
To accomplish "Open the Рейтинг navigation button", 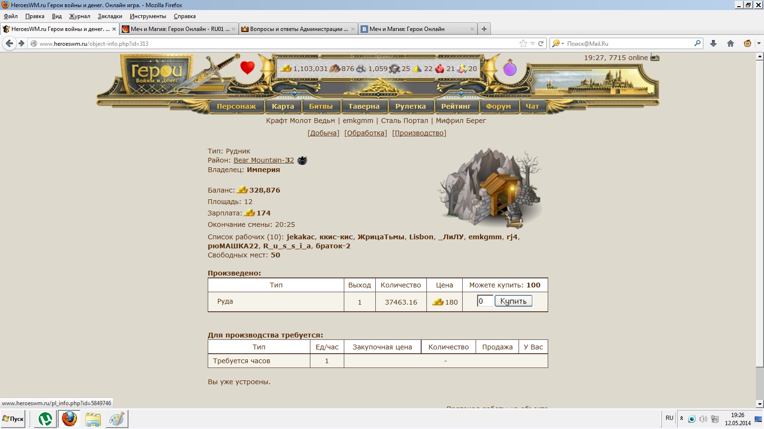I will pyautogui.click(x=456, y=106).
